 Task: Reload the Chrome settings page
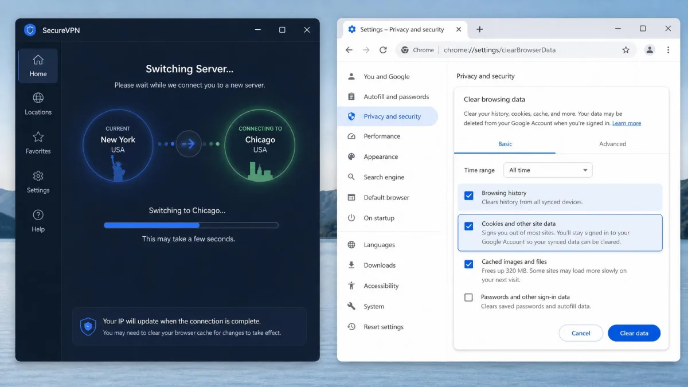tap(383, 50)
